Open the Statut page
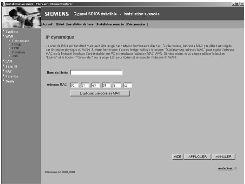This screenshot has height=184, width=245. [x=60, y=24]
